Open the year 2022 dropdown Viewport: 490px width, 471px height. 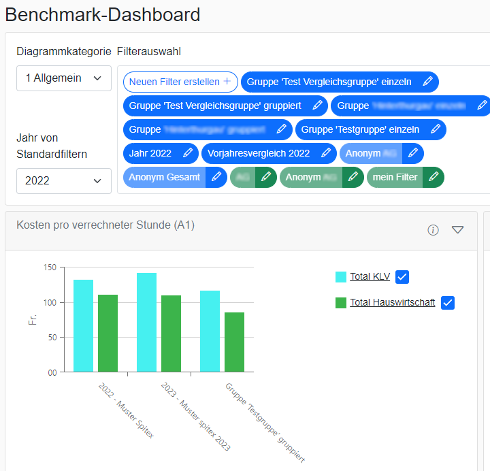click(x=64, y=181)
